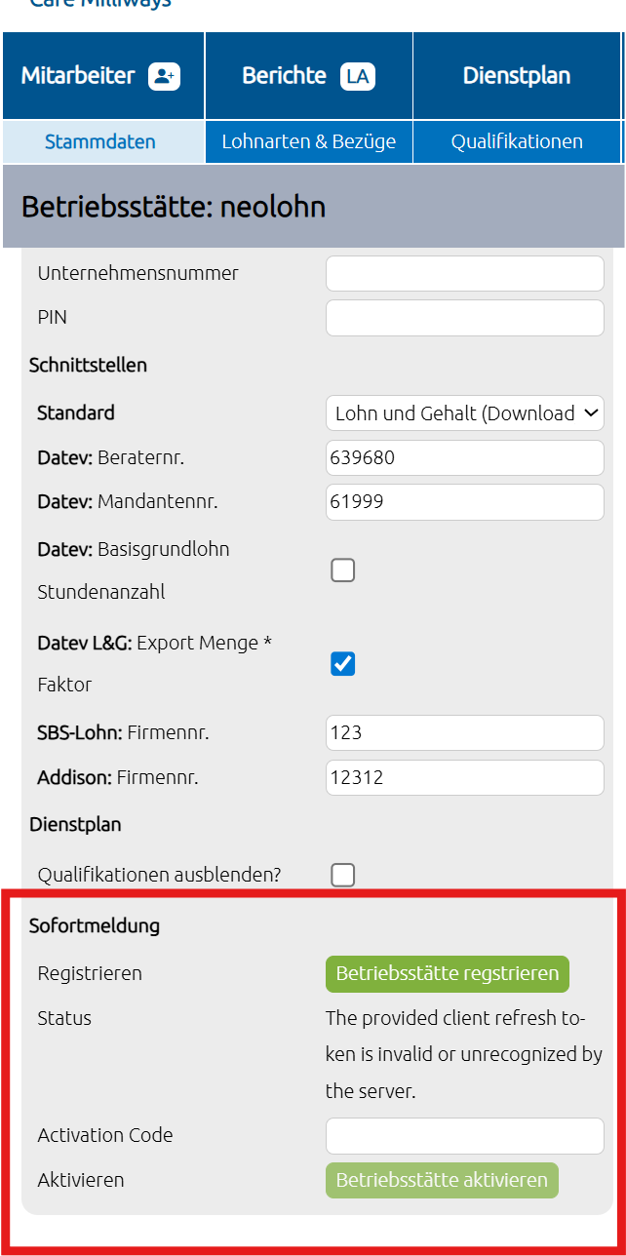The height and width of the screenshot is (1256, 626).
Task: Focus the Unternehmensnummer input field
Action: click(465, 273)
